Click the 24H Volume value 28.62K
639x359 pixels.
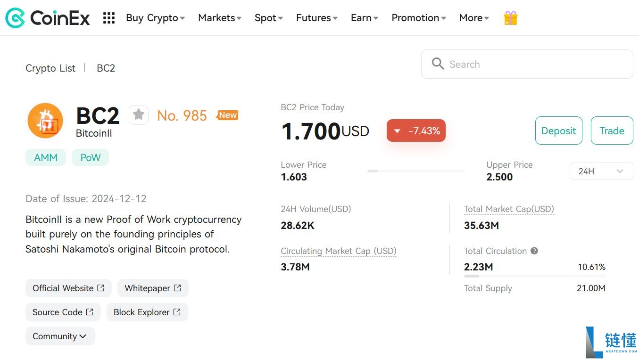tap(298, 226)
